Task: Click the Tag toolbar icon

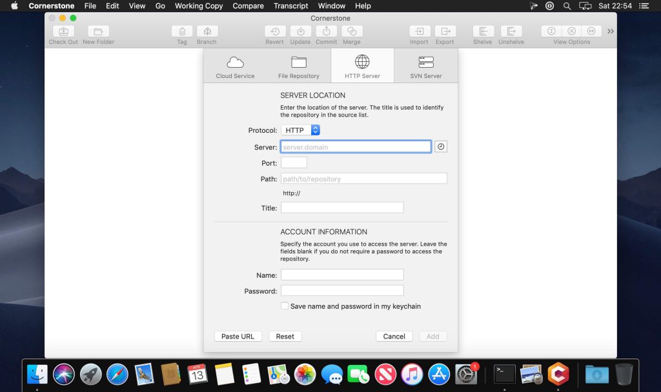Action: [x=182, y=32]
